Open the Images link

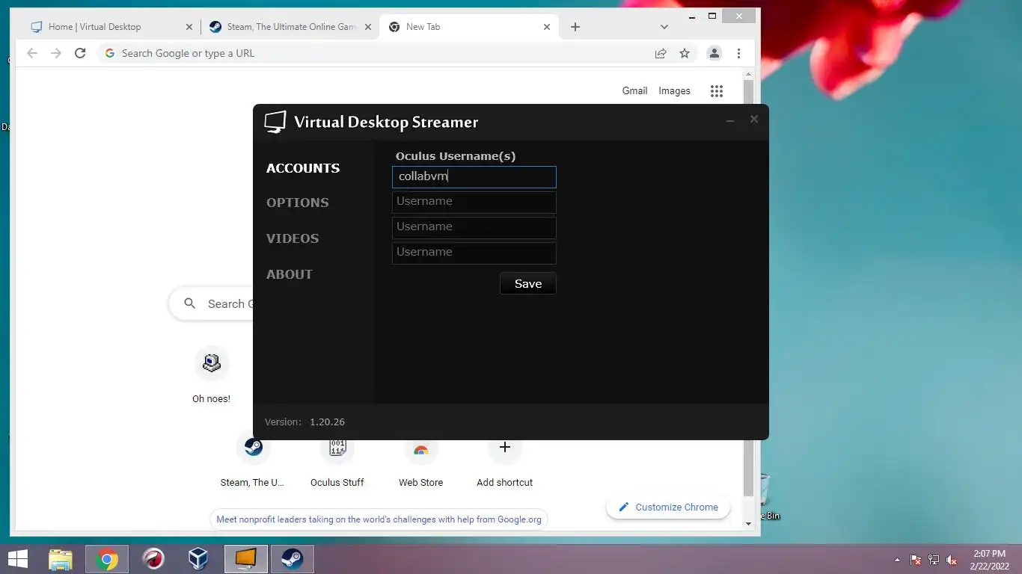tap(674, 90)
